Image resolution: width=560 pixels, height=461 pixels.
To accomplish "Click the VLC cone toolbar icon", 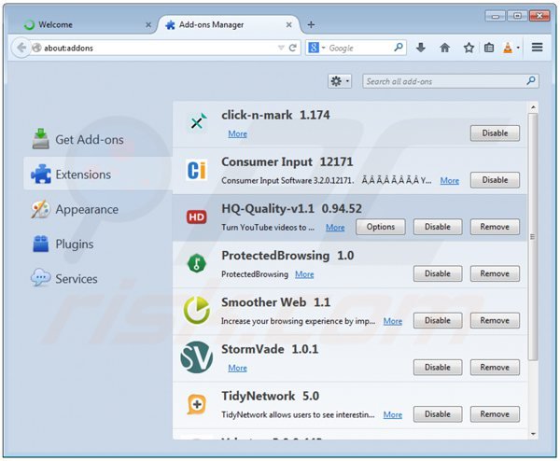I will pos(508,48).
